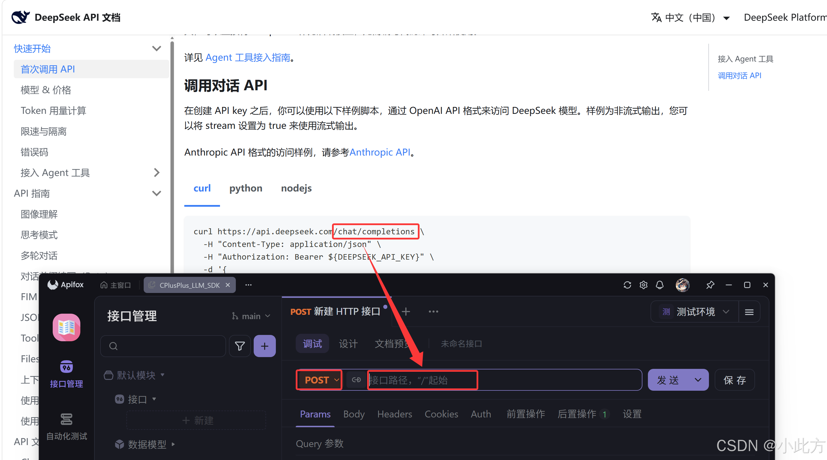Expand the 默认模块 dropdown arrow

tap(162, 375)
